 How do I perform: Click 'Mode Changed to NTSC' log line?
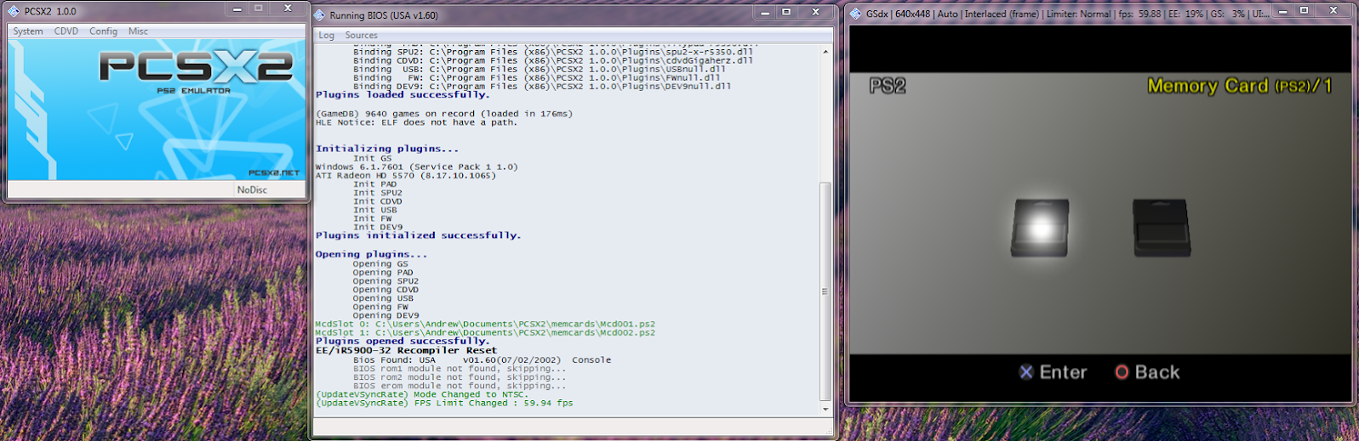(421, 394)
